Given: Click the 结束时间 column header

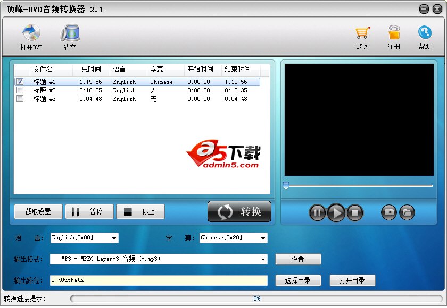Looking at the screenshot, I should coord(241,69).
